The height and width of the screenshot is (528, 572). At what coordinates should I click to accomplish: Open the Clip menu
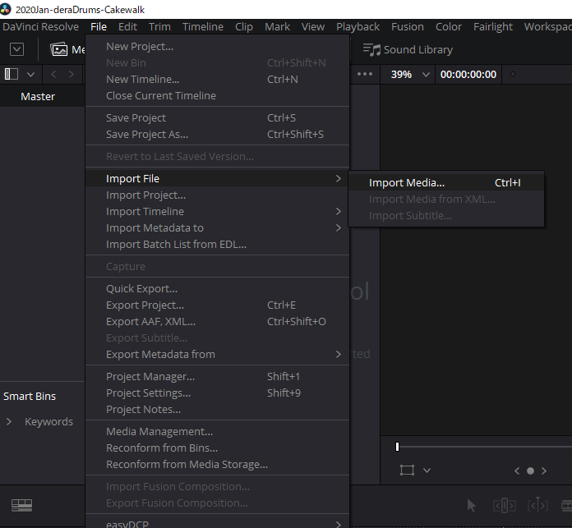(244, 26)
